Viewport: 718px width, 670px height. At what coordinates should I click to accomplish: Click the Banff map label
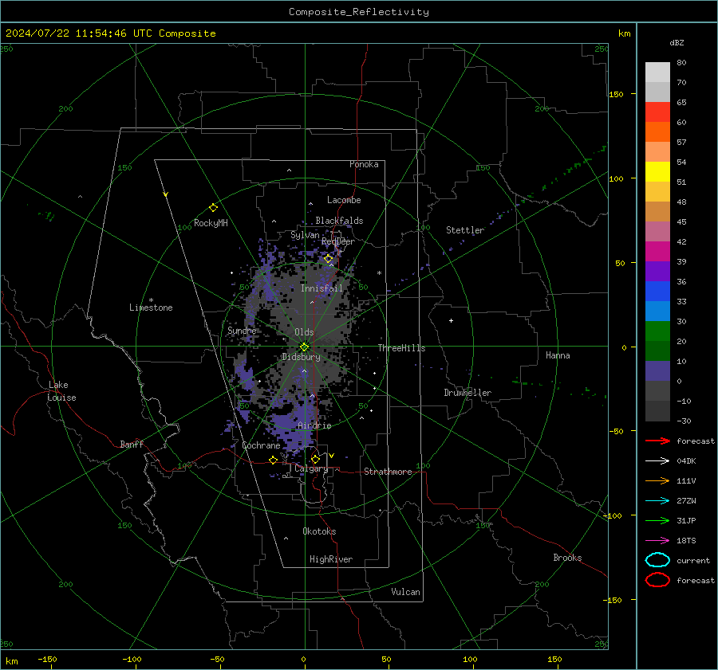coord(132,444)
